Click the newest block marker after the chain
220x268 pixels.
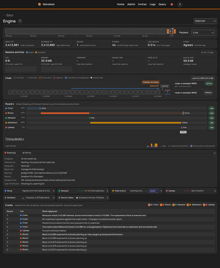point(168,92)
